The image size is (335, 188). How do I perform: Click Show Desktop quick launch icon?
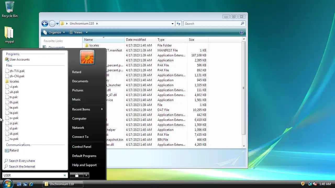[x=19, y=184]
